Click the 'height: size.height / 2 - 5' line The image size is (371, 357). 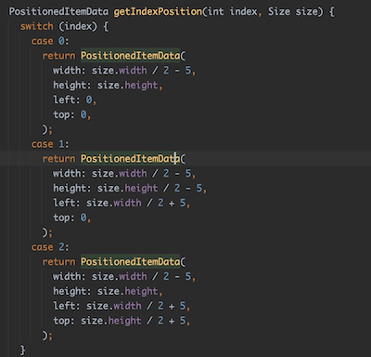130,188
